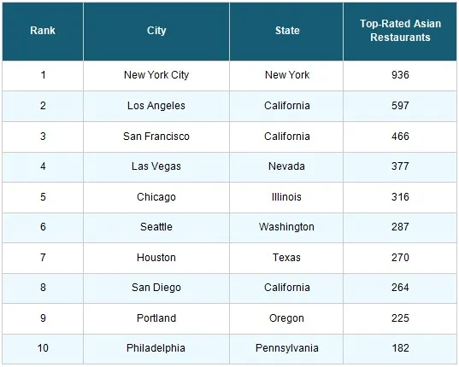459x367 pixels.
Task: Click the Nevada state cell
Action: pyautogui.click(x=286, y=166)
